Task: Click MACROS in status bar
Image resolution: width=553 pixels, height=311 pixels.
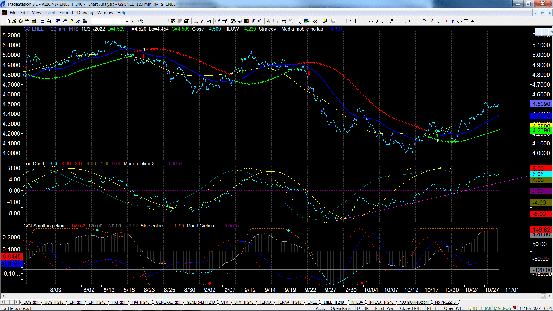Action: [502, 308]
